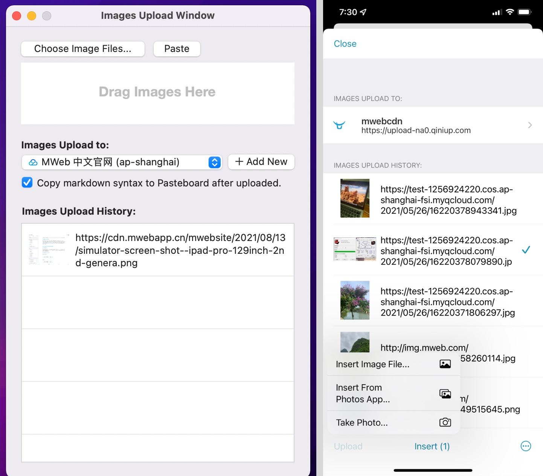Image resolution: width=543 pixels, height=476 pixels.
Task: Click the cellular signal icon in the status bar
Action: [x=497, y=12]
